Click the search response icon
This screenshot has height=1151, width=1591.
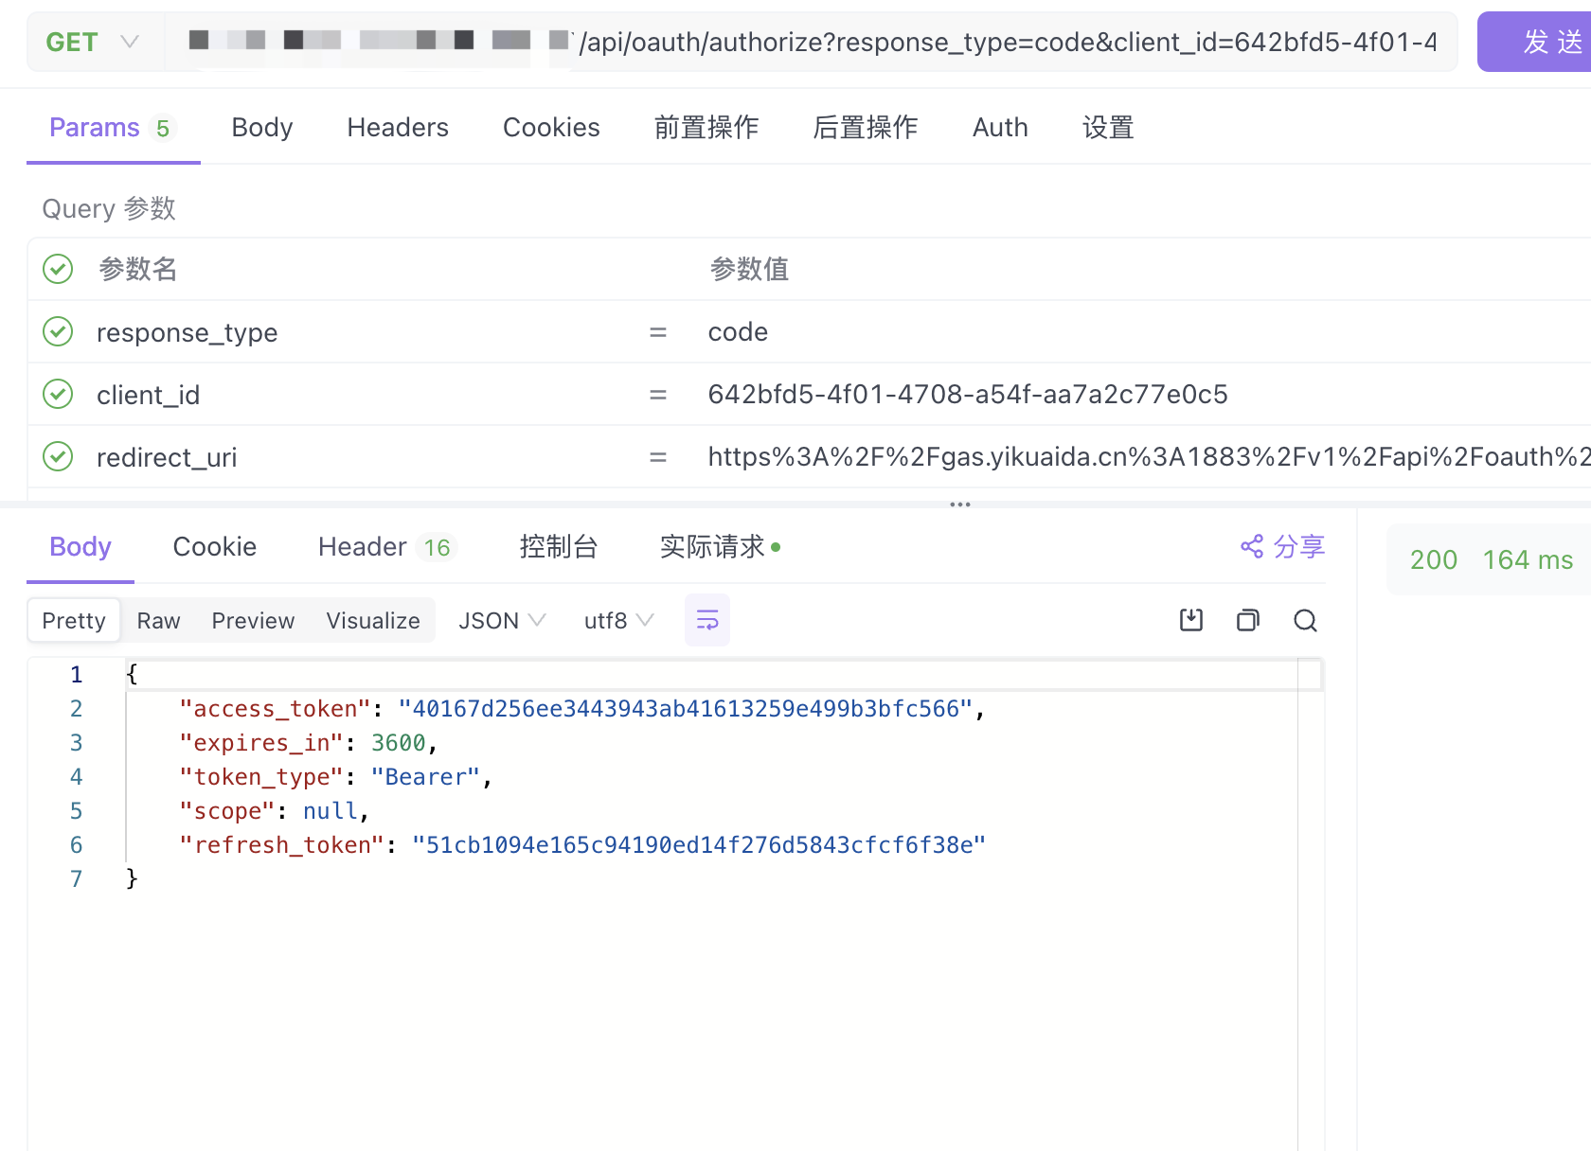pyautogui.click(x=1306, y=620)
